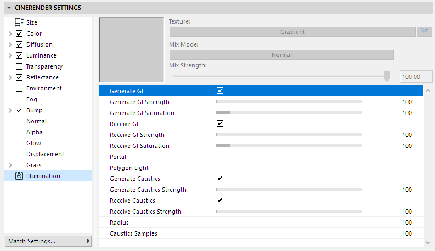Click the Generate GI Strength value 100
435x251 pixels.
407,102
